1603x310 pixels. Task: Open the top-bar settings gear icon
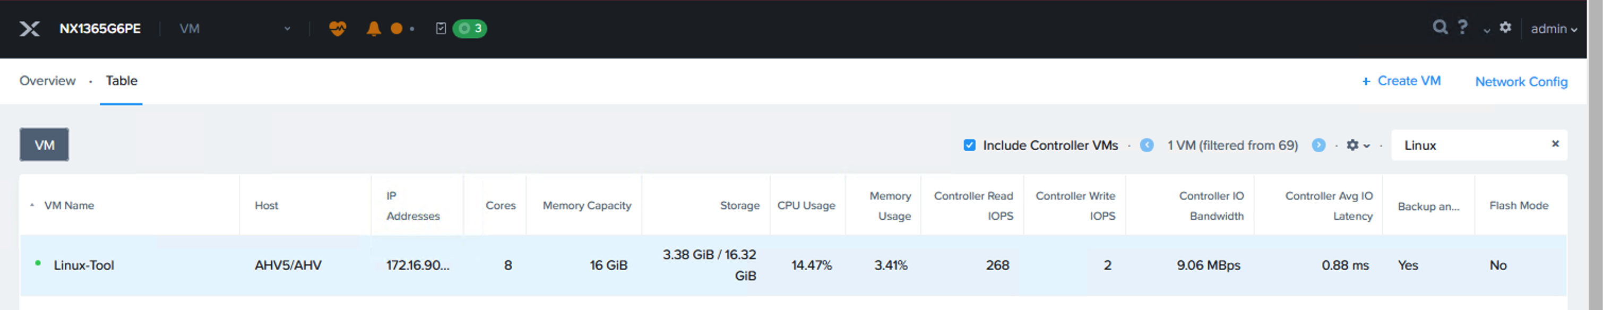[1505, 28]
